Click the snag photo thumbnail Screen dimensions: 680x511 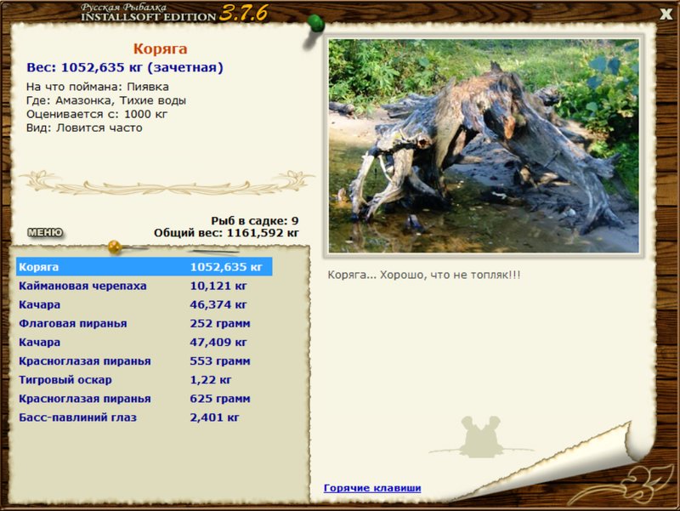click(x=484, y=145)
